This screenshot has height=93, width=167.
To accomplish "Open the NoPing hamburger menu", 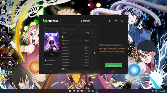I will tap(61, 21).
